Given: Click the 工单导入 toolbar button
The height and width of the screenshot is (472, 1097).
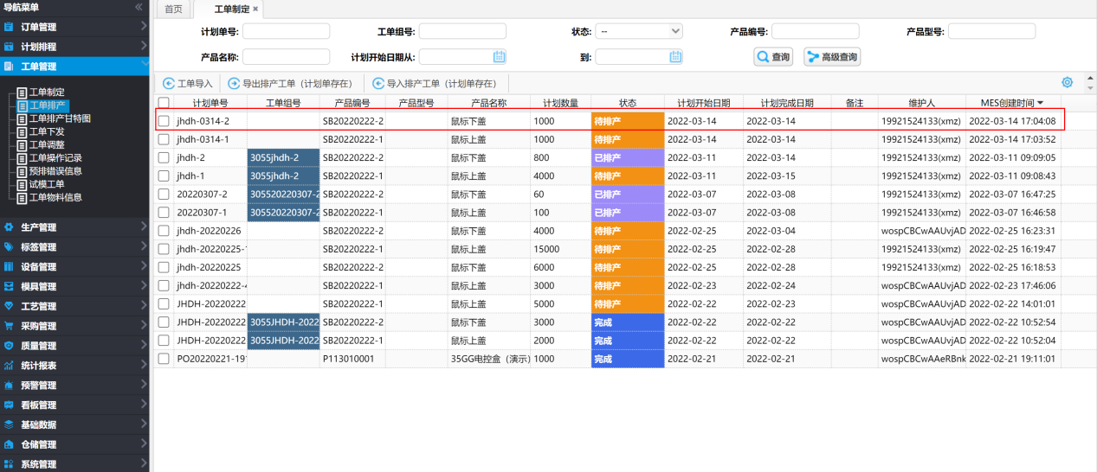Looking at the screenshot, I should pos(188,84).
